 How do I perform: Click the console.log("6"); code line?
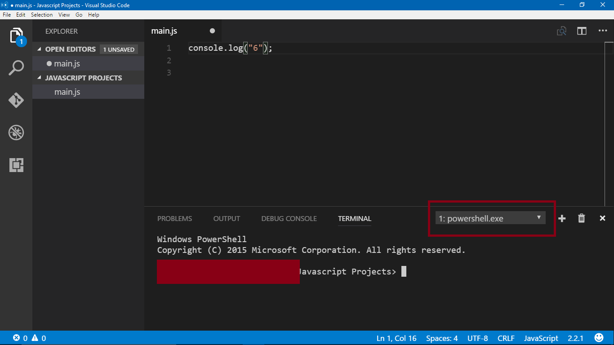tap(231, 48)
